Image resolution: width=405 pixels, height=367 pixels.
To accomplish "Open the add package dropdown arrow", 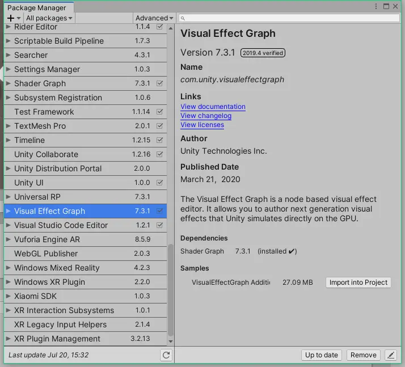I will click(x=19, y=18).
